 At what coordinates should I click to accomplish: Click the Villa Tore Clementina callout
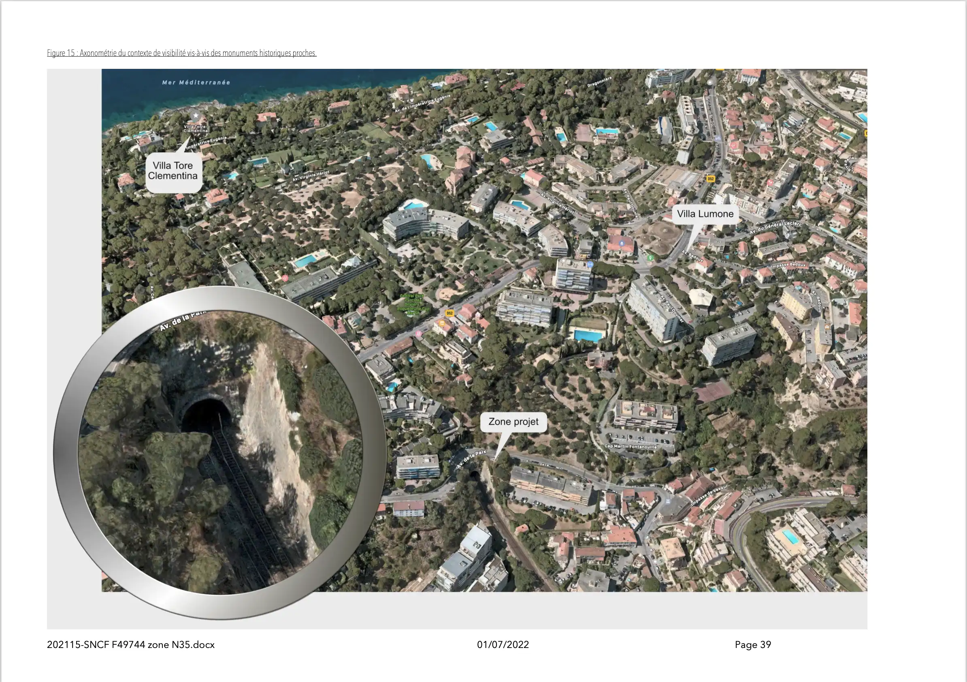tap(173, 171)
